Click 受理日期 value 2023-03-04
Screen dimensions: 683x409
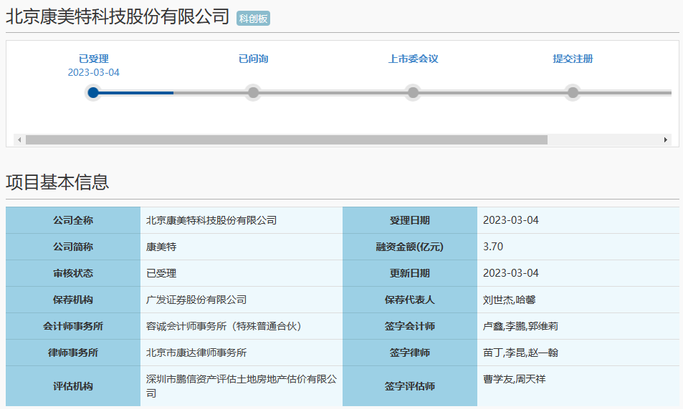(x=510, y=220)
